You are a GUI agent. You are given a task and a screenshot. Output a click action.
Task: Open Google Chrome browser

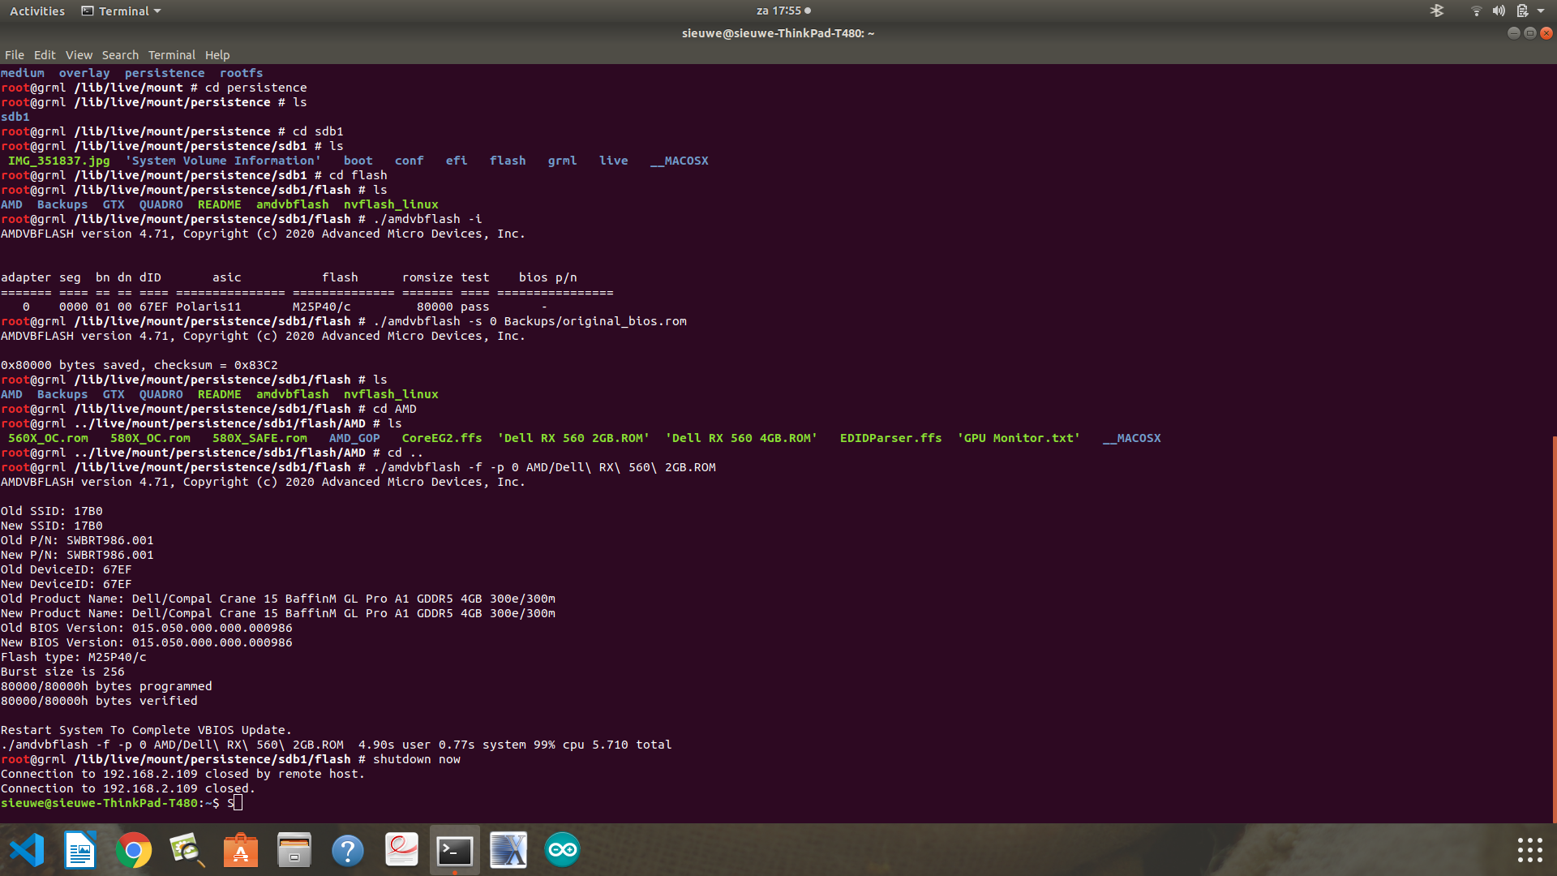(x=134, y=850)
